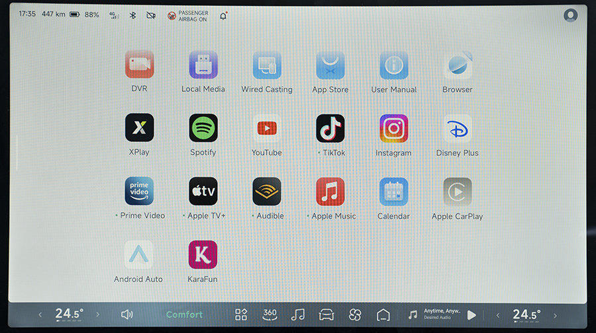596x333 pixels.
Task: Play the Anytime, Anywhere track
Action: [472, 314]
